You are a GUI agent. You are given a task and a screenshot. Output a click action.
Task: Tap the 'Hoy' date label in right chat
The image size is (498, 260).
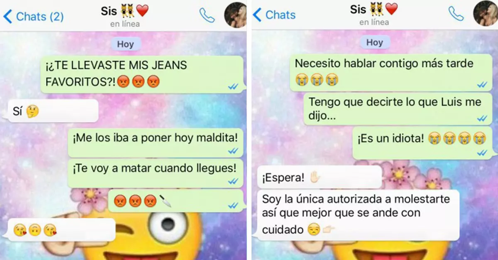click(374, 42)
